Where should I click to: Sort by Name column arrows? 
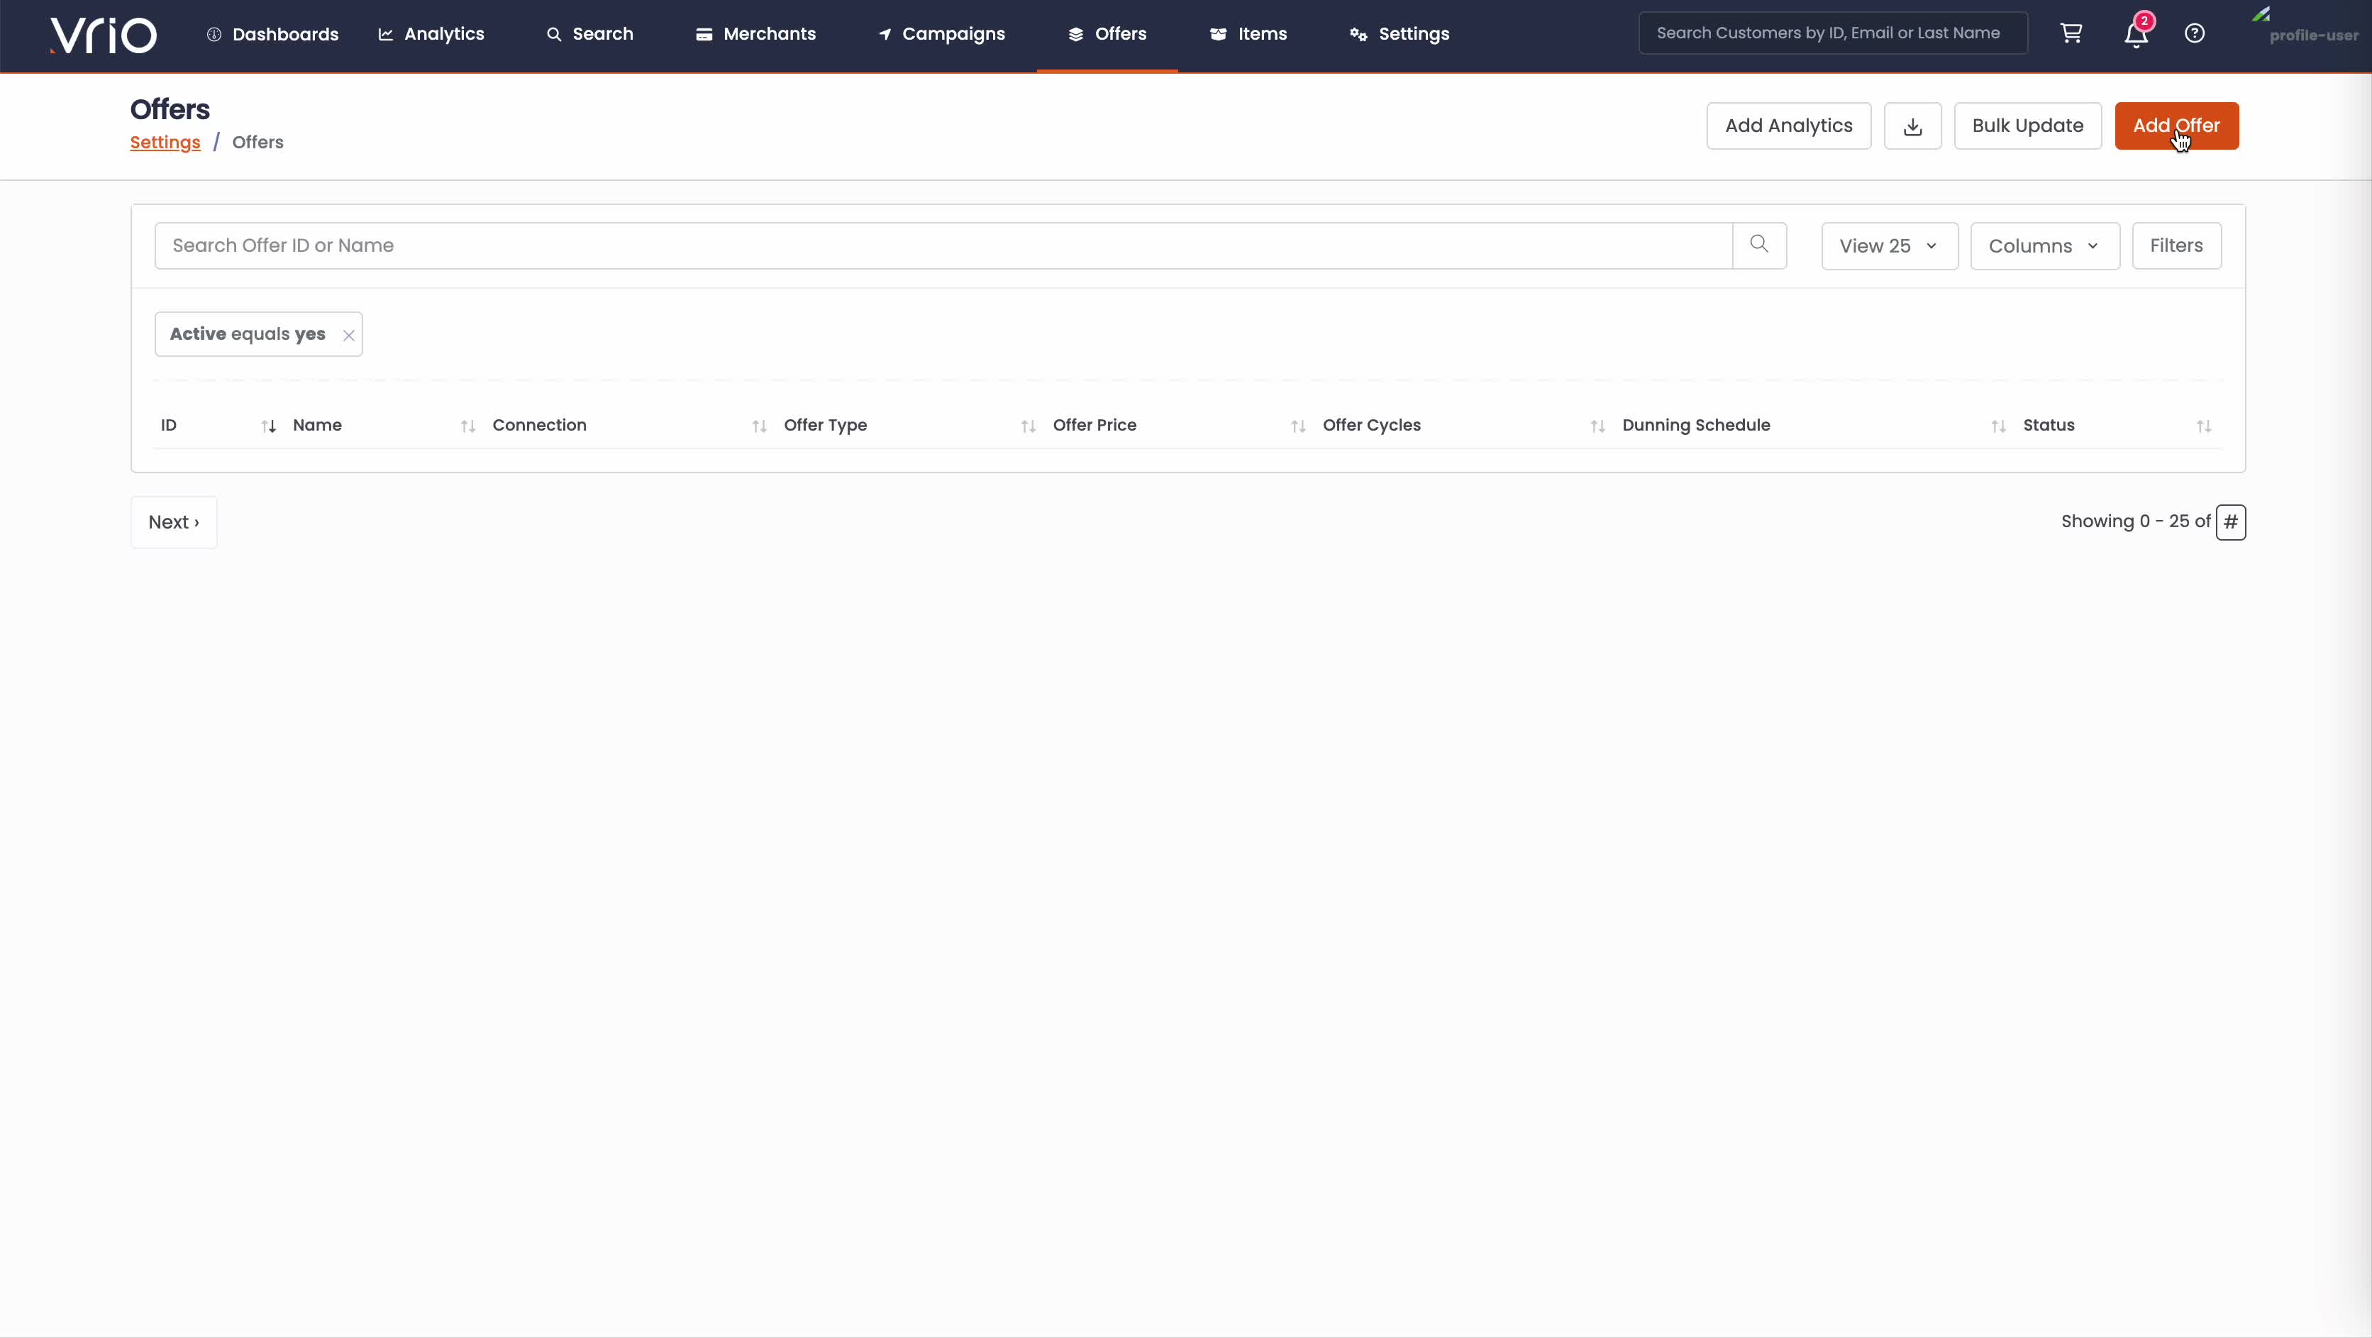[x=467, y=426]
